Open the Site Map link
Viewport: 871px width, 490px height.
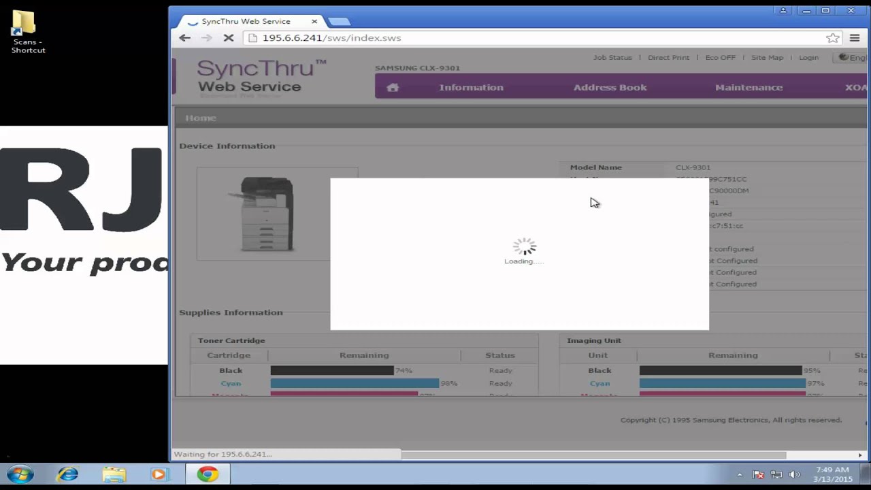[x=767, y=58]
